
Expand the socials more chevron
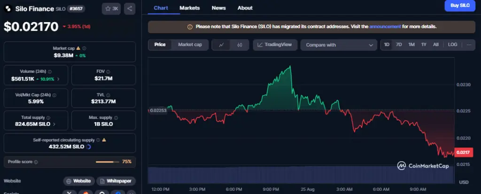(131, 193)
